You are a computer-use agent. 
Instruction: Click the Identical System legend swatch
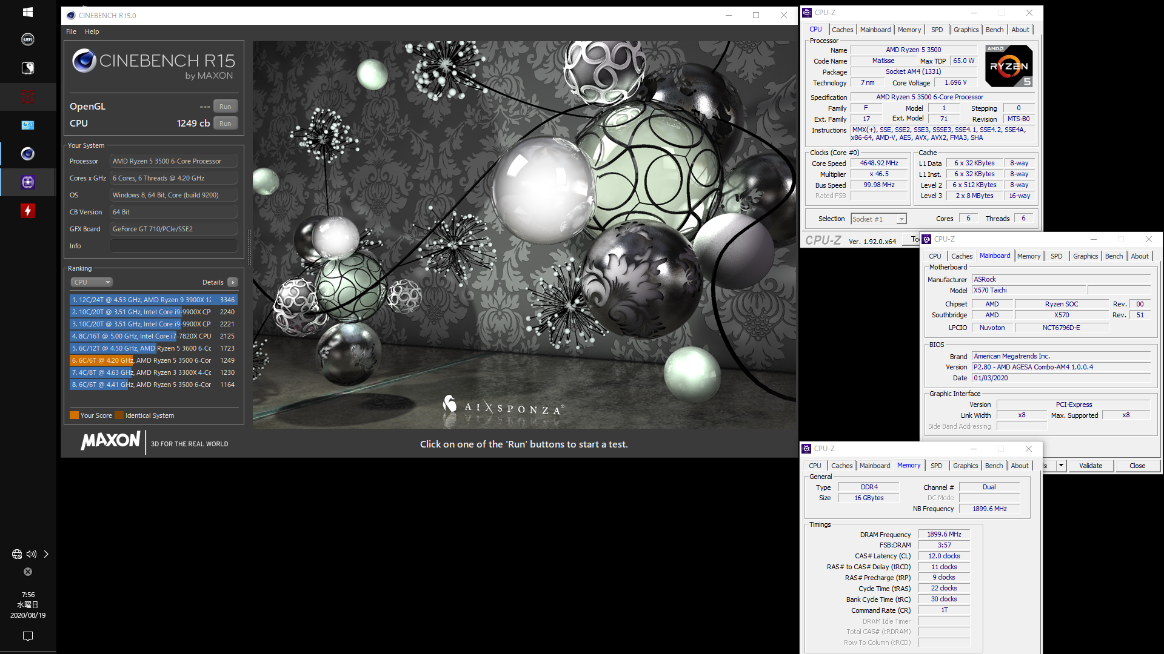119,415
